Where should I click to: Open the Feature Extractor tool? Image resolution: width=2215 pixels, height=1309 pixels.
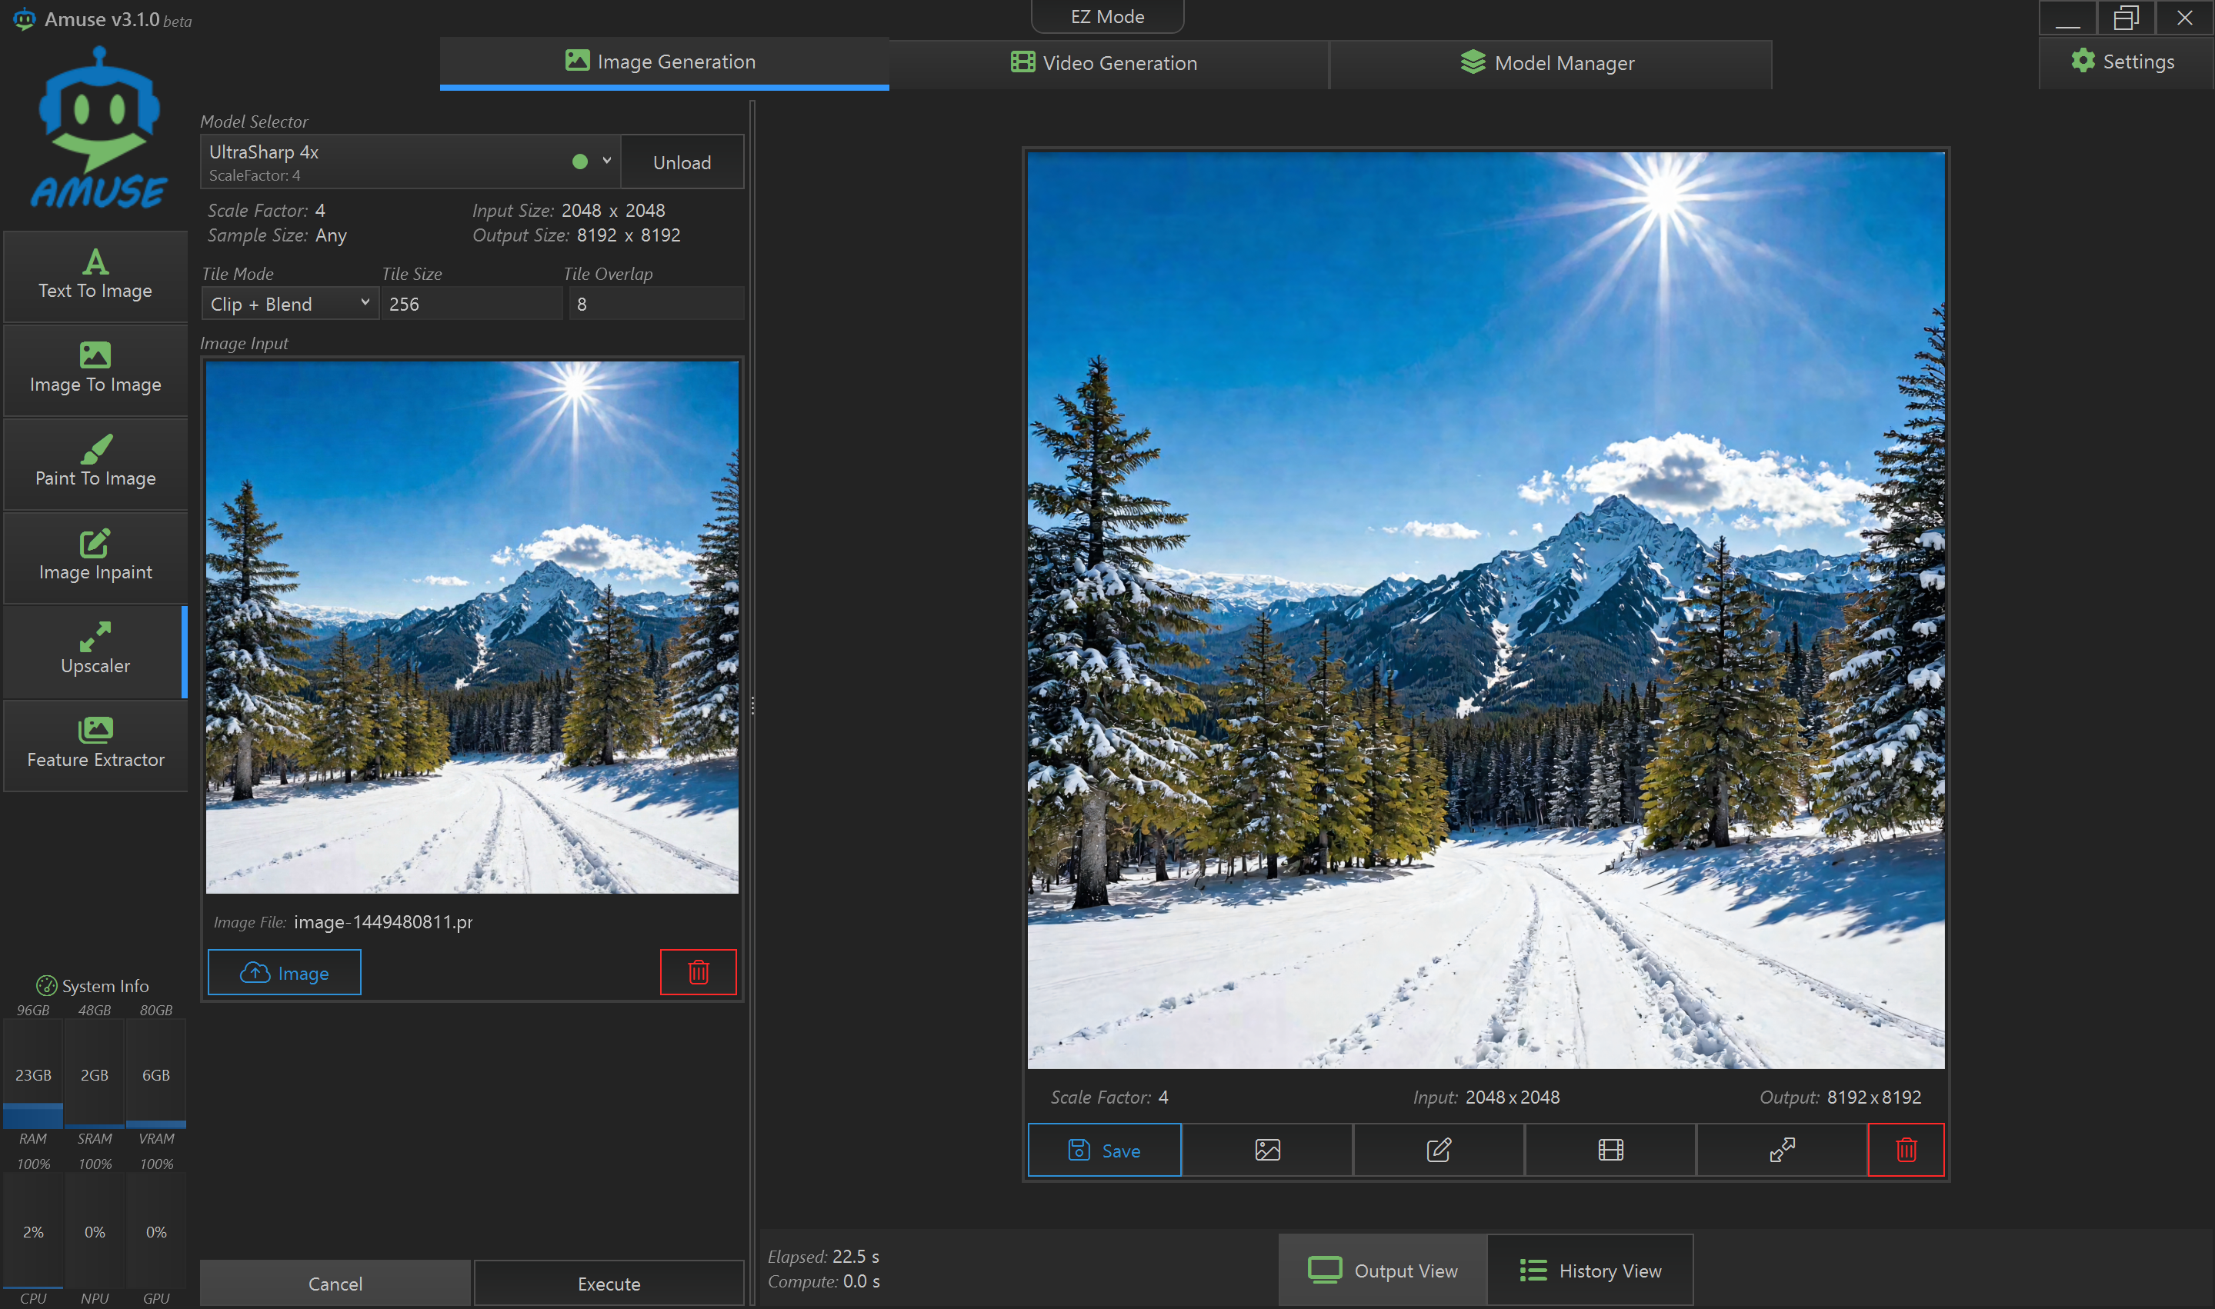coord(95,744)
